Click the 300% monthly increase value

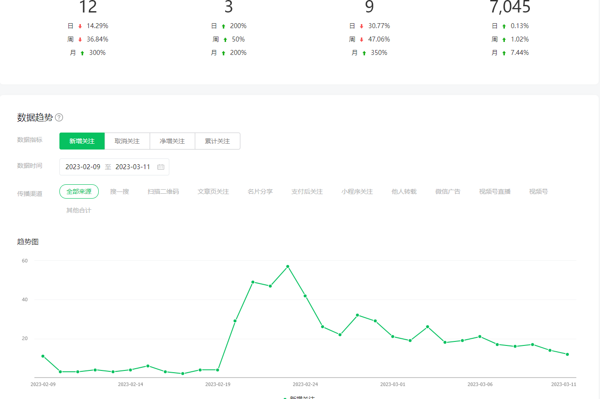(97, 53)
